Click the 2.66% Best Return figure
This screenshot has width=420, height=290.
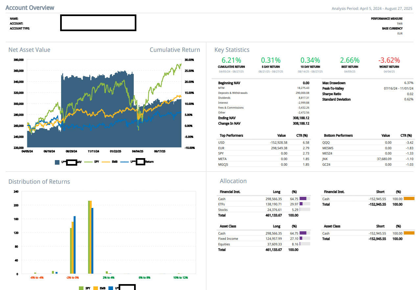click(x=350, y=60)
